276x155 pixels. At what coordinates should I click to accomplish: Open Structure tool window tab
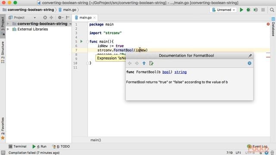tap(3, 53)
